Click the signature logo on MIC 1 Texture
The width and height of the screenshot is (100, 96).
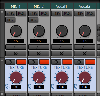pyautogui.click(x=8, y=87)
